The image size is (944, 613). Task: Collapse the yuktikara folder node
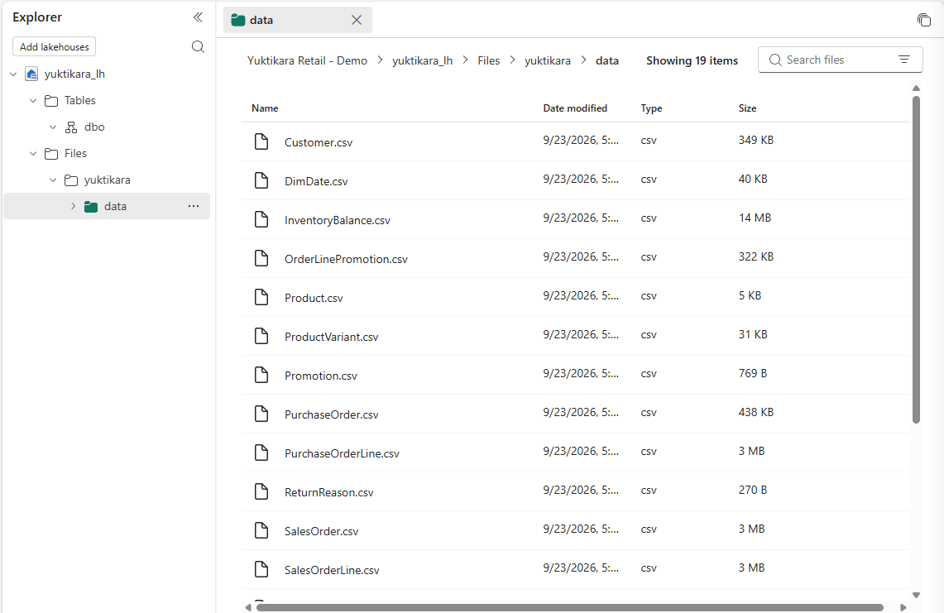click(x=53, y=180)
